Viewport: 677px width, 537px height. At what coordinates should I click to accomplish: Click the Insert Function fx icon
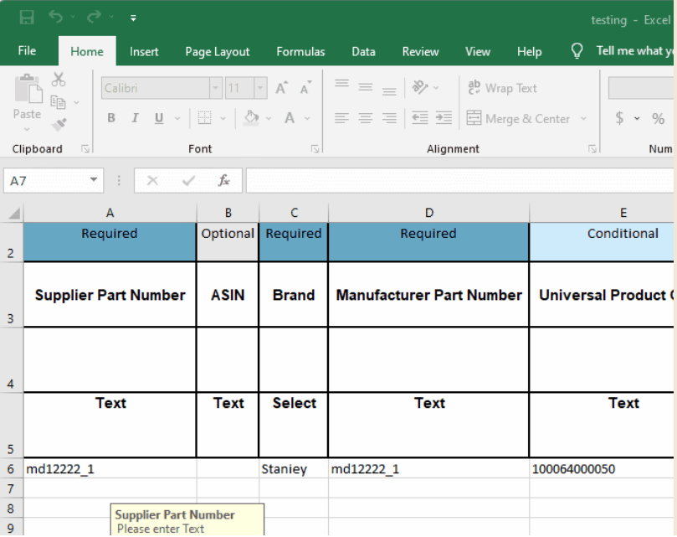pyautogui.click(x=223, y=180)
